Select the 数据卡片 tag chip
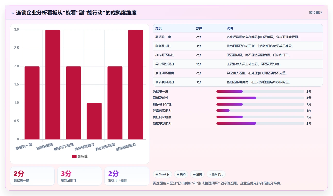Screen dimensions: 333x196 coord(216,174)
